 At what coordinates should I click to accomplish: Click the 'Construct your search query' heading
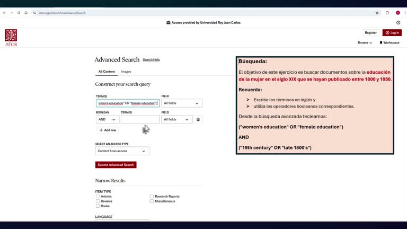(x=123, y=84)
